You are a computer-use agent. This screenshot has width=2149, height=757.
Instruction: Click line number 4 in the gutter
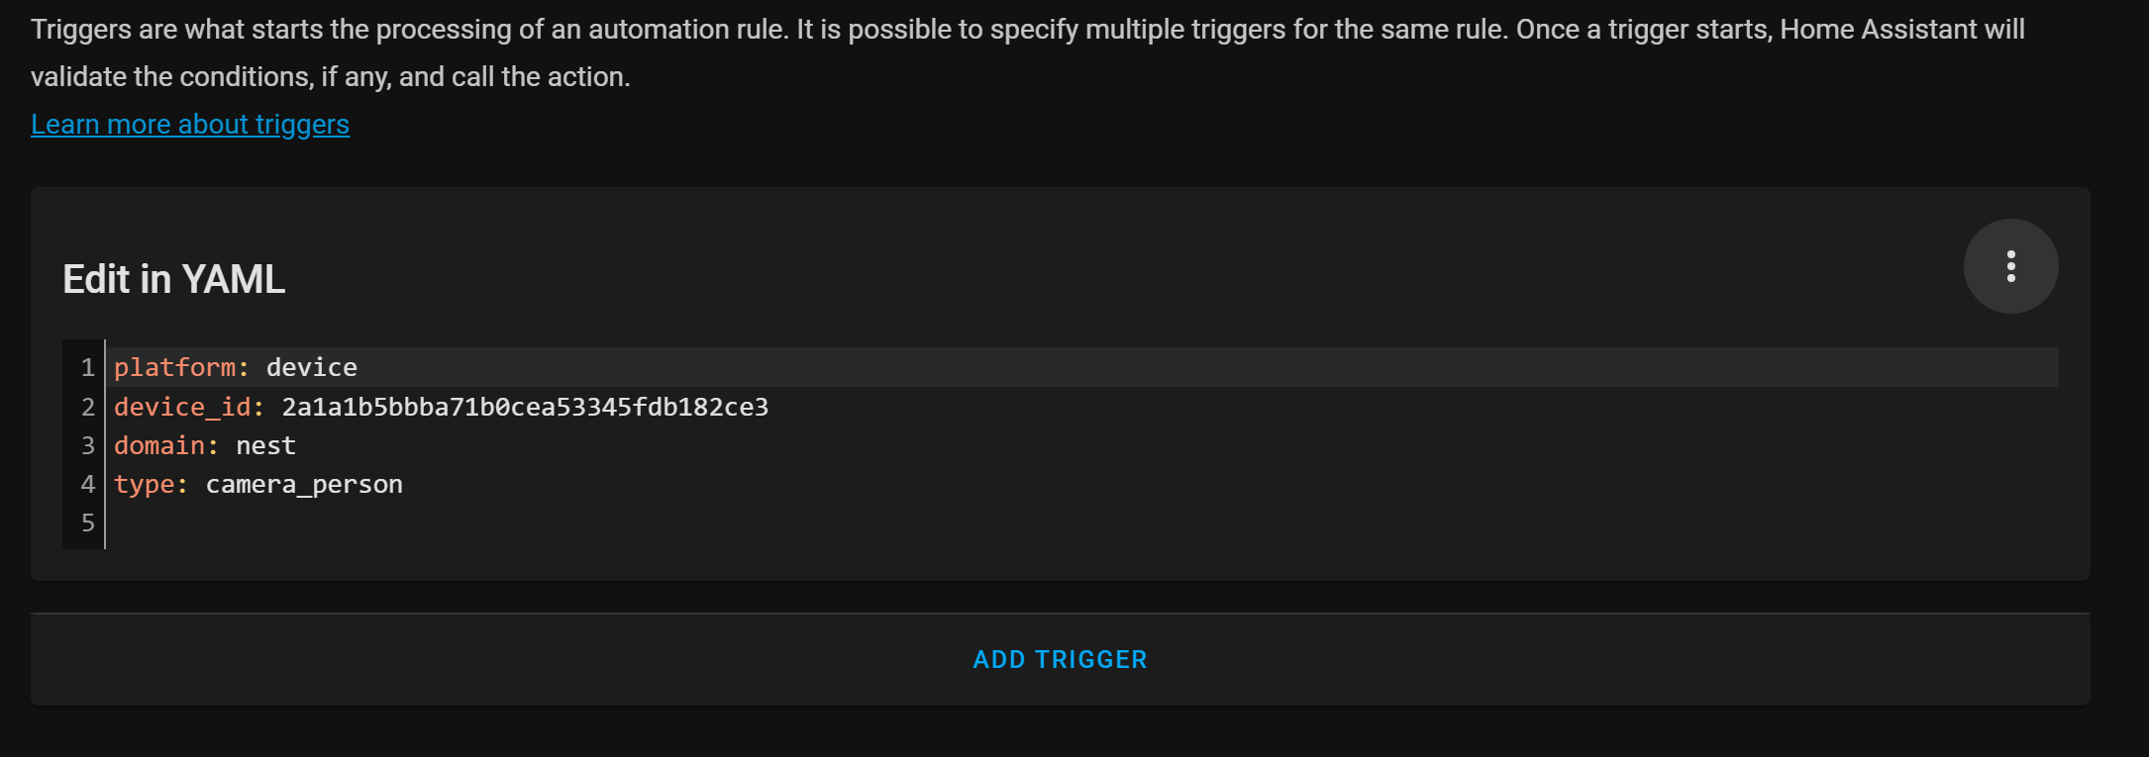pyautogui.click(x=87, y=484)
